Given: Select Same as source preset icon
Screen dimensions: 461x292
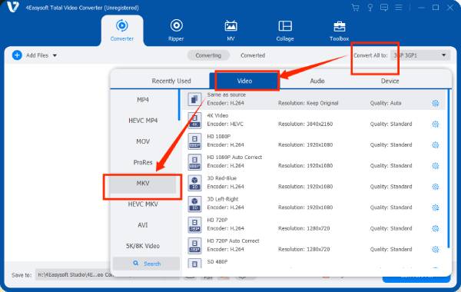Looking at the screenshot, I should pyautogui.click(x=194, y=99).
